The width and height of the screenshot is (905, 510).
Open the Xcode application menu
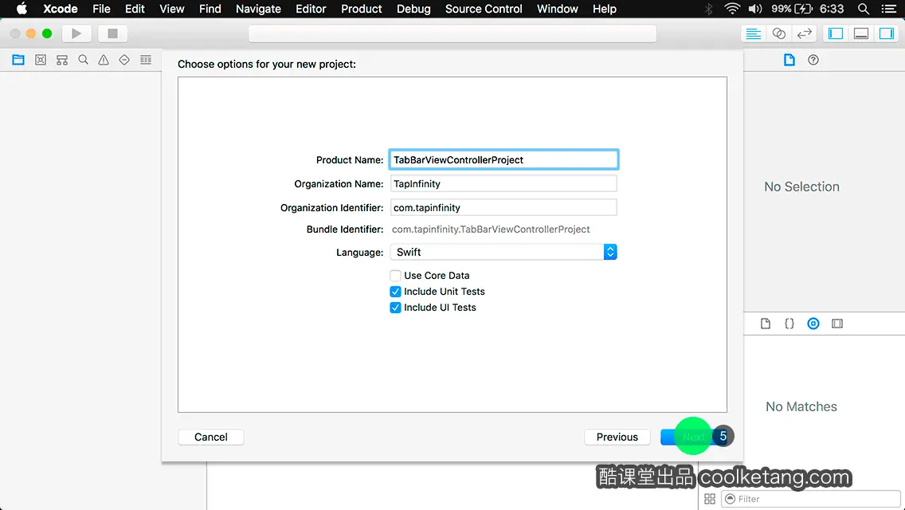click(60, 9)
